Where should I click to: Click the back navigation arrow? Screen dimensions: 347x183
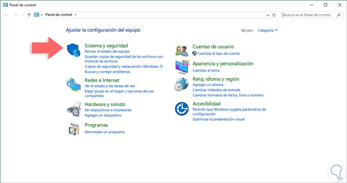[x=6, y=15]
